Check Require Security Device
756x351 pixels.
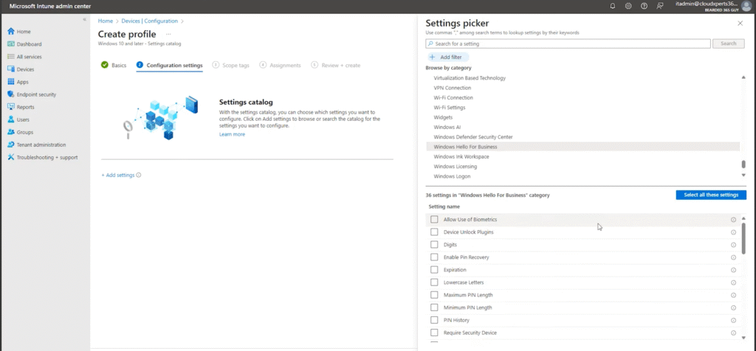click(434, 333)
